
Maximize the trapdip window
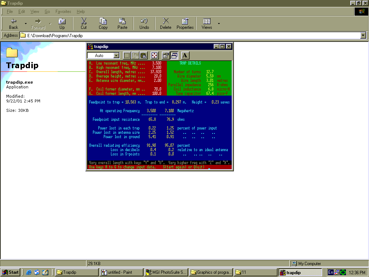222,47
